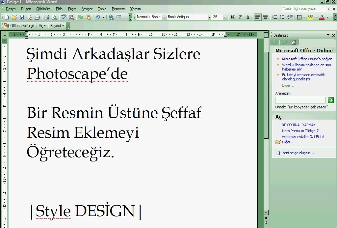337x228 pixels.
Task: Open the Biçim menu
Action: pyautogui.click(x=72, y=9)
